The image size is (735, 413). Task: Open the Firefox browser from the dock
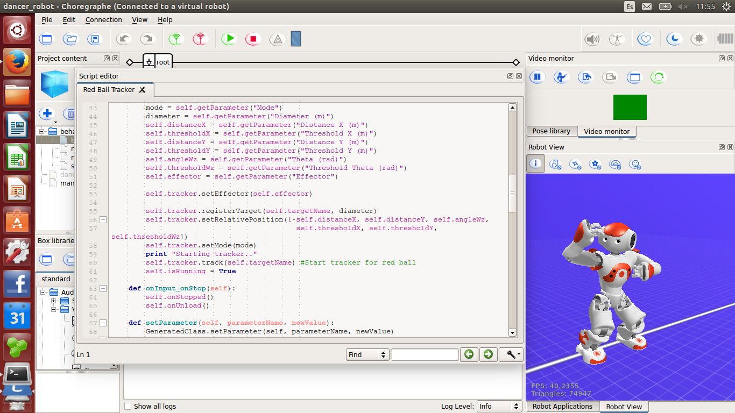pos(17,62)
